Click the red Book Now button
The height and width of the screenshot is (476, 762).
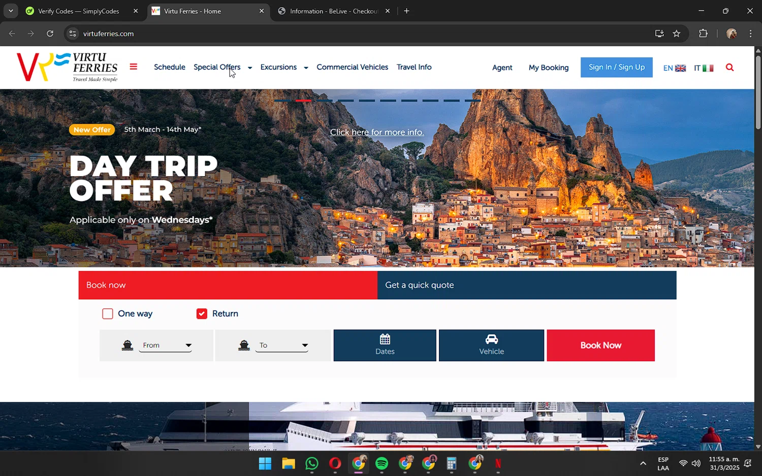click(x=600, y=346)
